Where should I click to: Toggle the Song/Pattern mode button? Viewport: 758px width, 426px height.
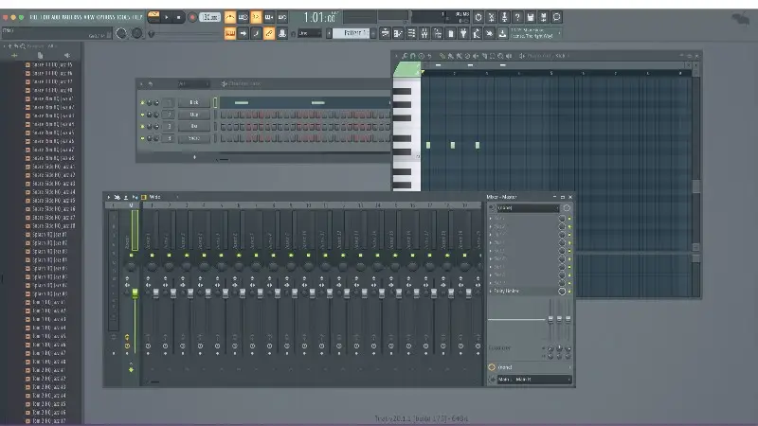point(153,17)
